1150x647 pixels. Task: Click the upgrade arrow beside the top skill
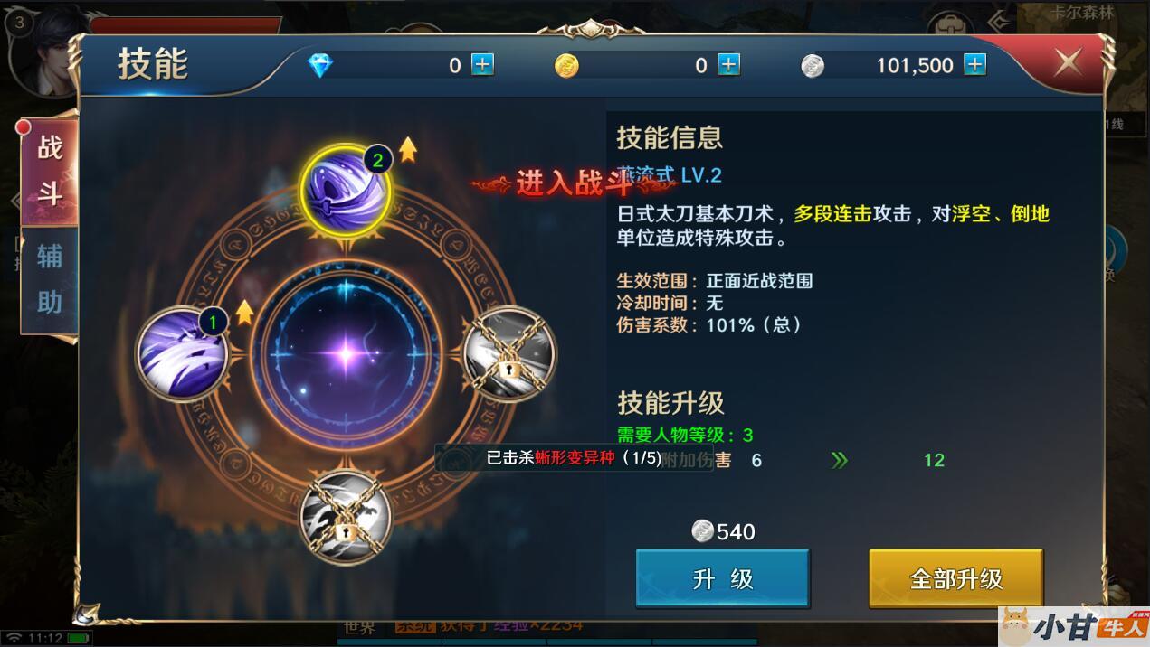point(408,149)
